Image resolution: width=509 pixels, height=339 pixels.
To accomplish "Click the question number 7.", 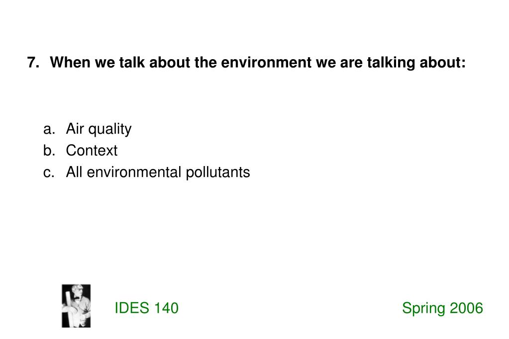I will (33, 62).
